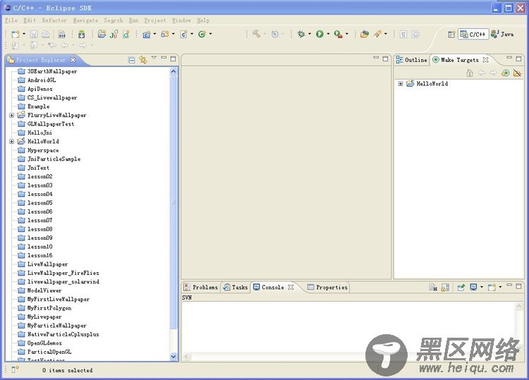The image size is (529, 380).
Task: Open the Project menu
Action: [x=155, y=20]
